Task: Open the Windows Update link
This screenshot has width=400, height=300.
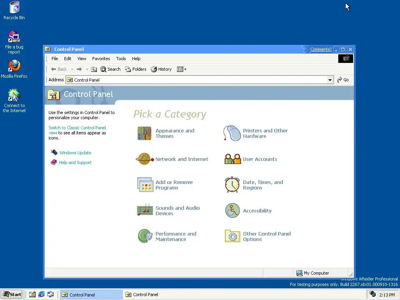Action: [x=75, y=153]
